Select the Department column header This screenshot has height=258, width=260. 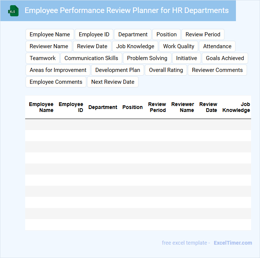tap(103, 107)
